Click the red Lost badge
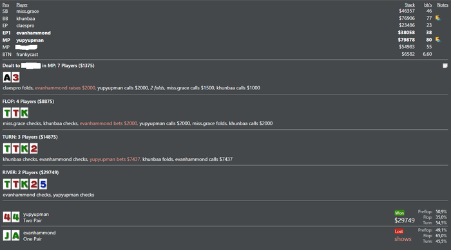The image size is (451, 250). pyautogui.click(x=399, y=231)
